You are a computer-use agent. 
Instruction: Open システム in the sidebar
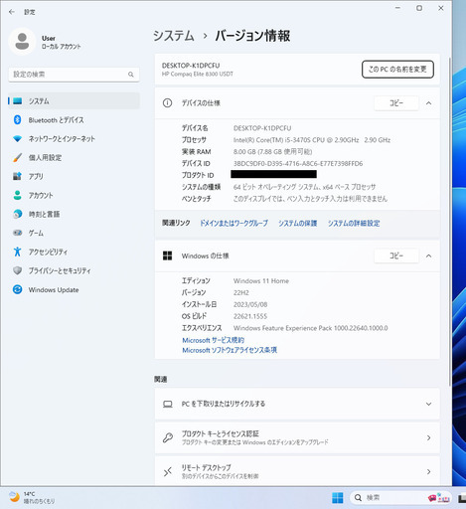[x=74, y=100]
